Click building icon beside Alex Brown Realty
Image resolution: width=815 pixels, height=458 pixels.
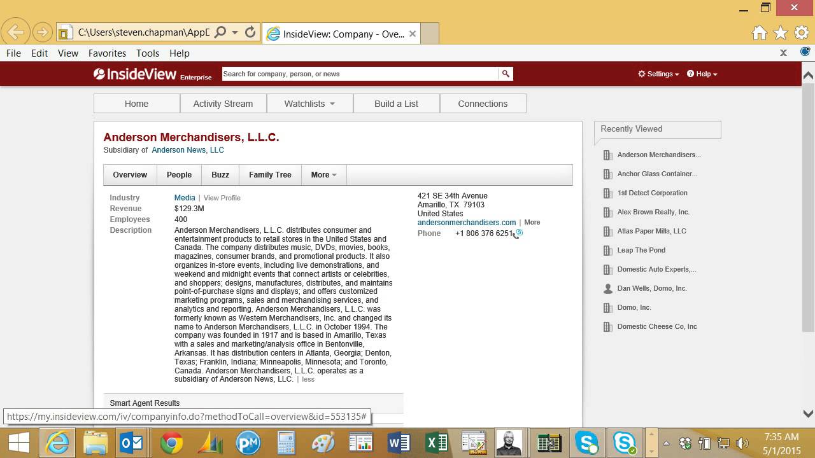tap(607, 212)
